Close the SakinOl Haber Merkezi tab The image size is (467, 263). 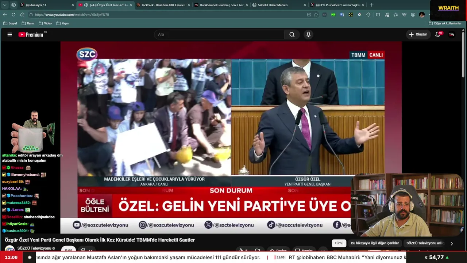(305, 5)
